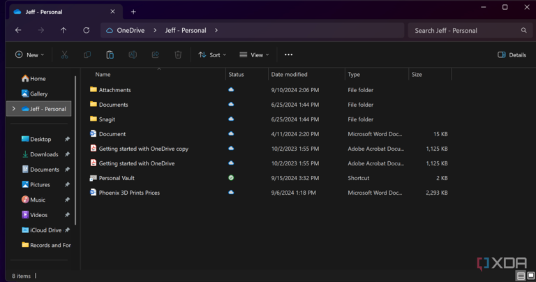Unpin Pictures using its pin icon

point(67,184)
